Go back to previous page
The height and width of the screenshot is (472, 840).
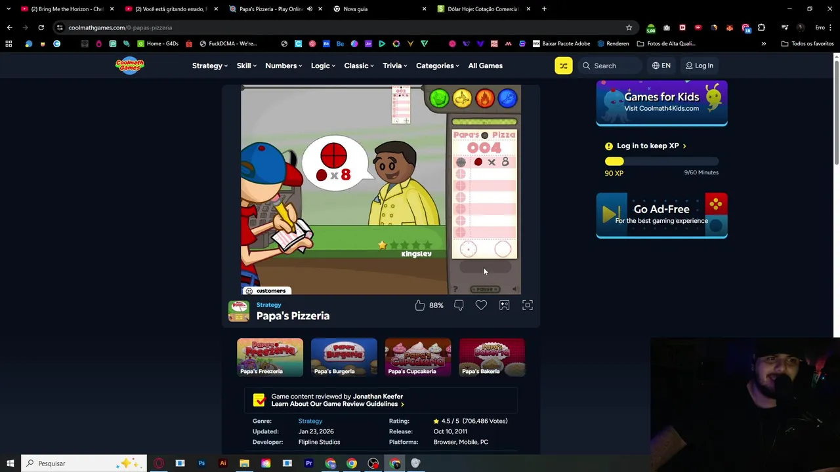click(x=9, y=28)
